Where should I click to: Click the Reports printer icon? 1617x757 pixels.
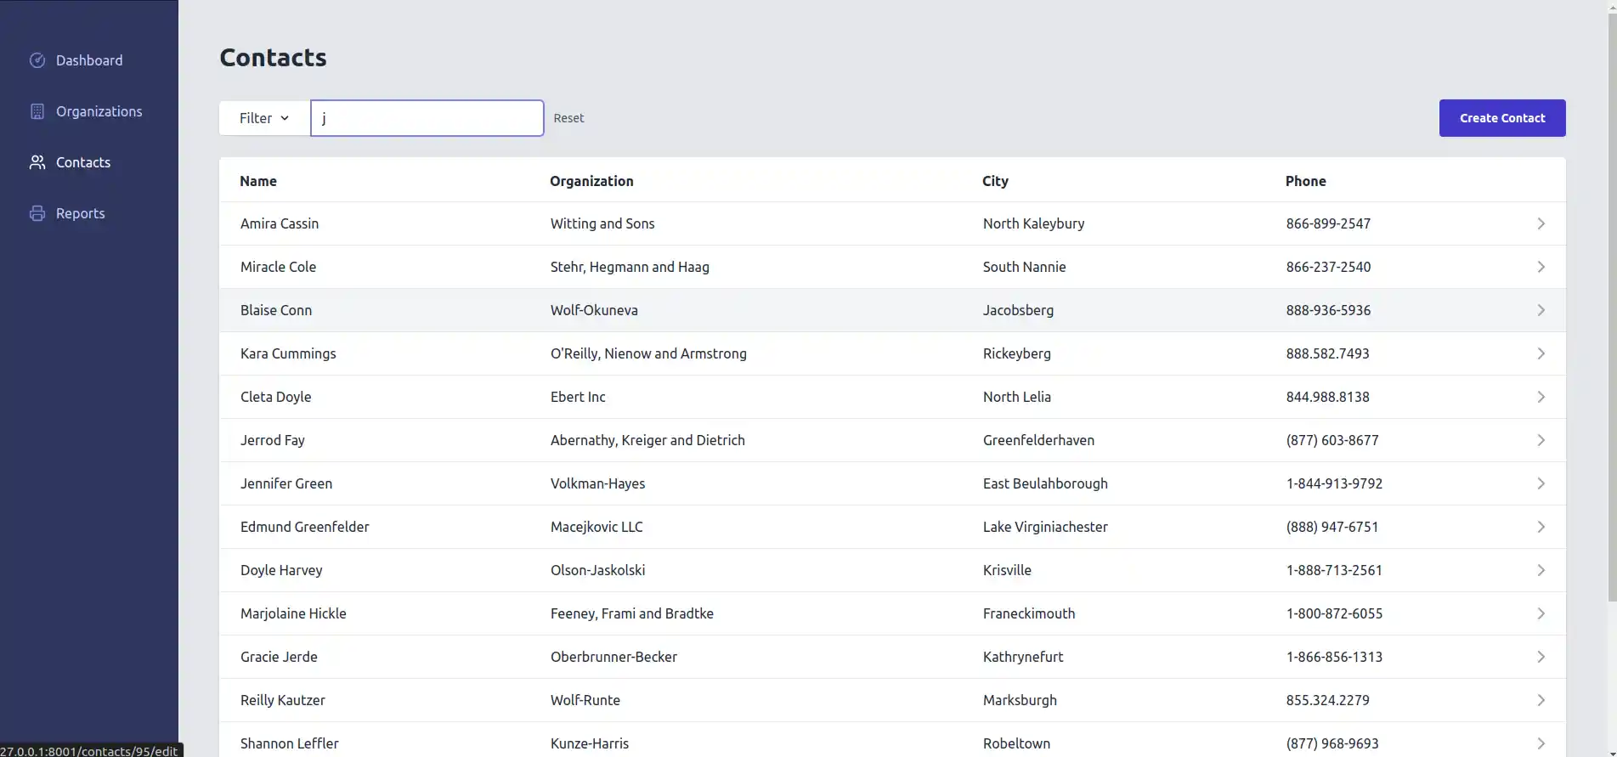(37, 213)
